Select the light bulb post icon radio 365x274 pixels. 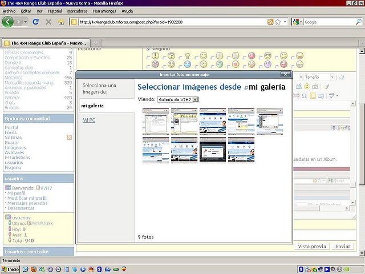click(180, 58)
